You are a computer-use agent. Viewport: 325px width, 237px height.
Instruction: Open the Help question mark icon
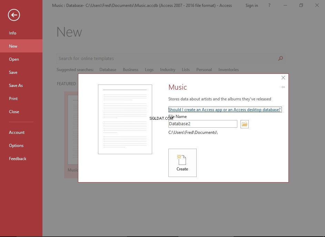269,6
